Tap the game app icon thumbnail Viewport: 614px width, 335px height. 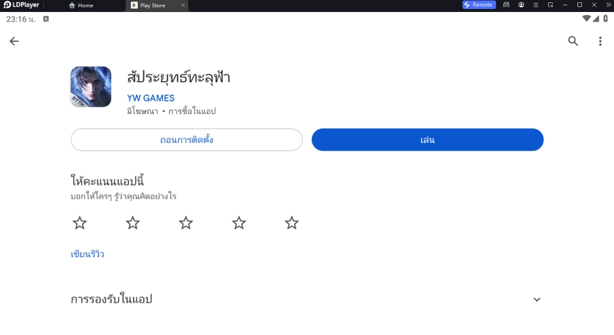pyautogui.click(x=91, y=87)
